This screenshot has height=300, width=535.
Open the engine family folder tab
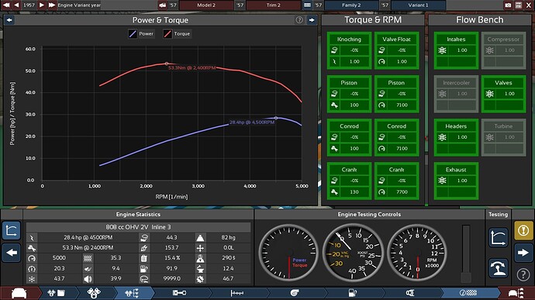coord(57,293)
